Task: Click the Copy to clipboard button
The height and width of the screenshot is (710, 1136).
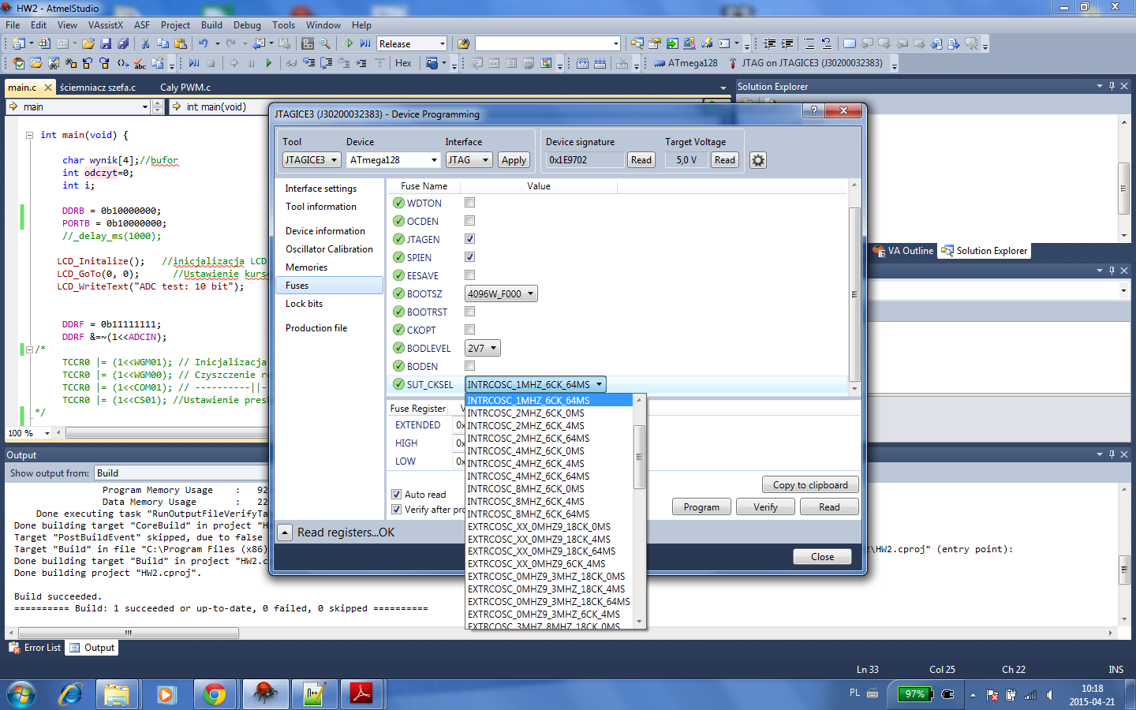Action: coord(810,485)
